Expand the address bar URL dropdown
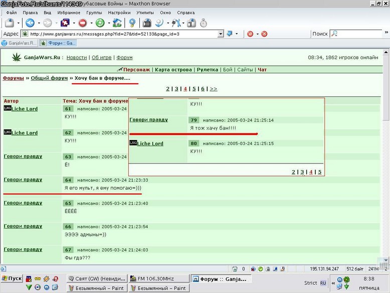Screen dimensions: 390x293 pos(221,34)
